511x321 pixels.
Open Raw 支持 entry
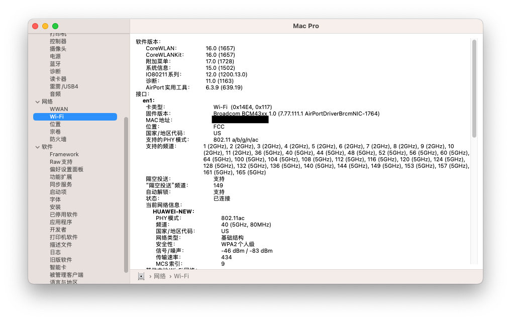(61, 162)
